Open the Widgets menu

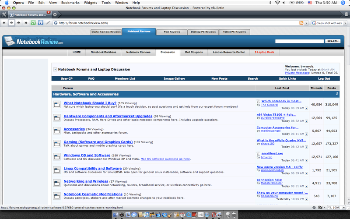click(91, 3)
